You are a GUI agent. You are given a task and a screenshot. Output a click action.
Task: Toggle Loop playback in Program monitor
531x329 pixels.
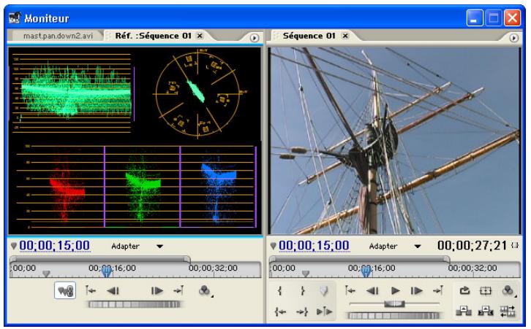tap(464, 290)
